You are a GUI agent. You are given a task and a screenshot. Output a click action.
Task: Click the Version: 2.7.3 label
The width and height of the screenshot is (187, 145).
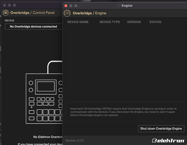click(75, 141)
